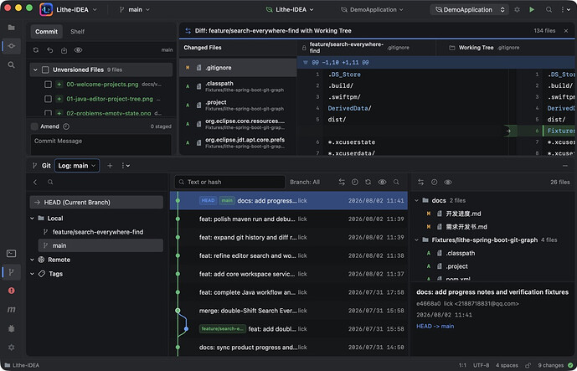Open the main branch dropdown in title bar
The width and height of the screenshot is (577, 371).
(135, 9)
